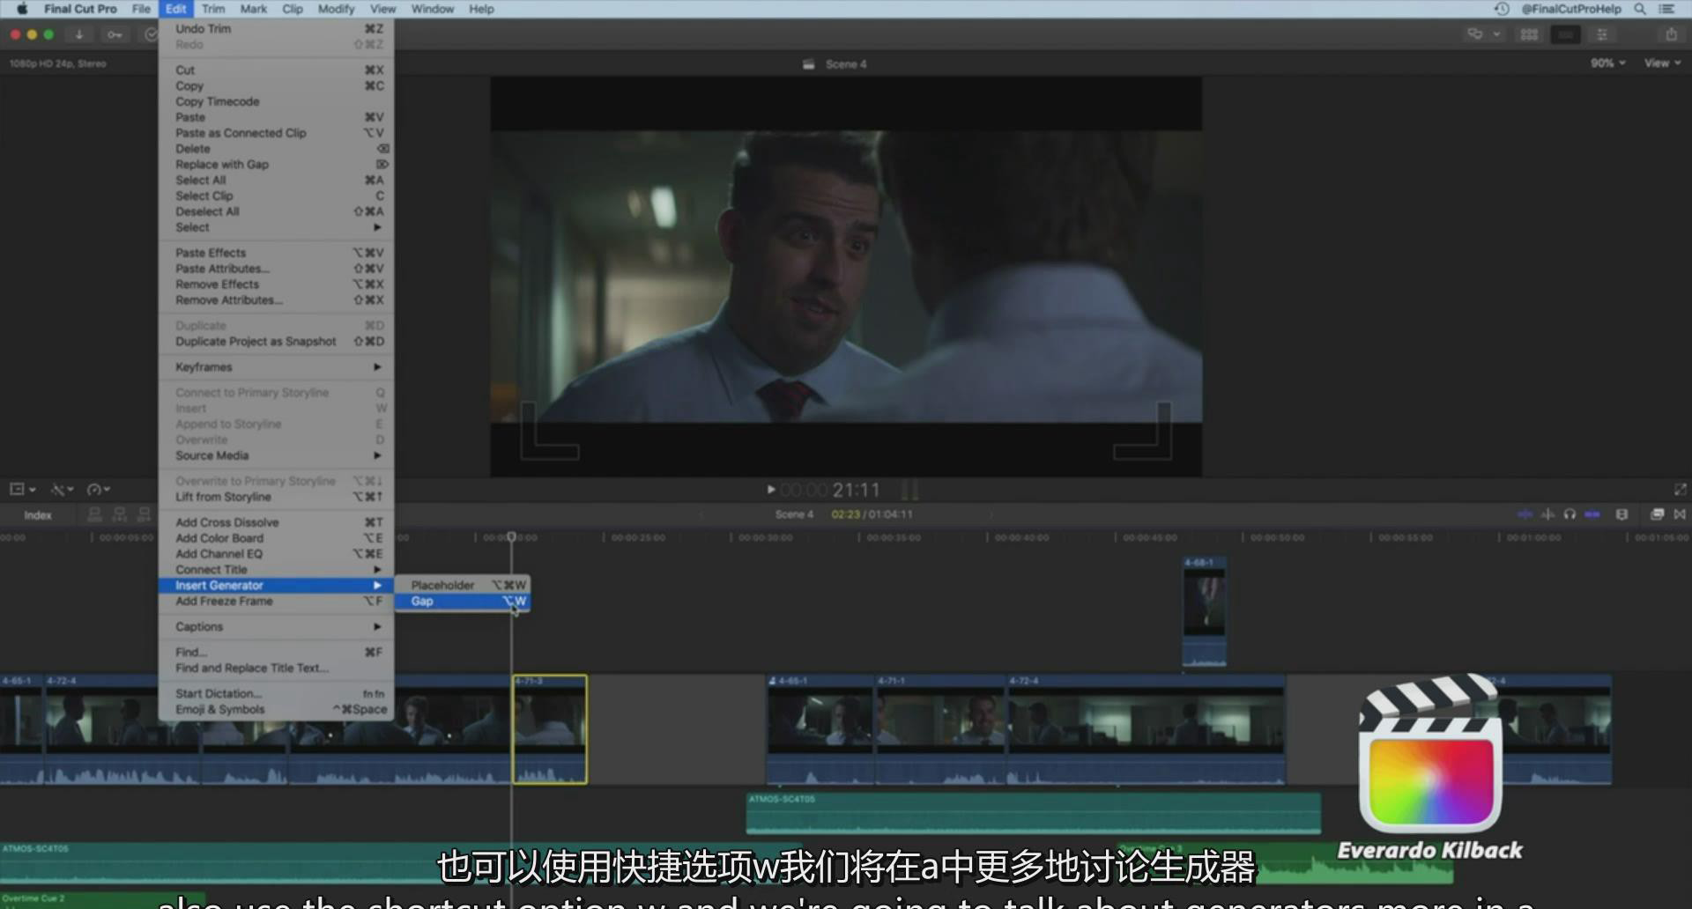Choose Duplicate Project as Snapshot
This screenshot has height=909, width=1692.
pos(276,342)
